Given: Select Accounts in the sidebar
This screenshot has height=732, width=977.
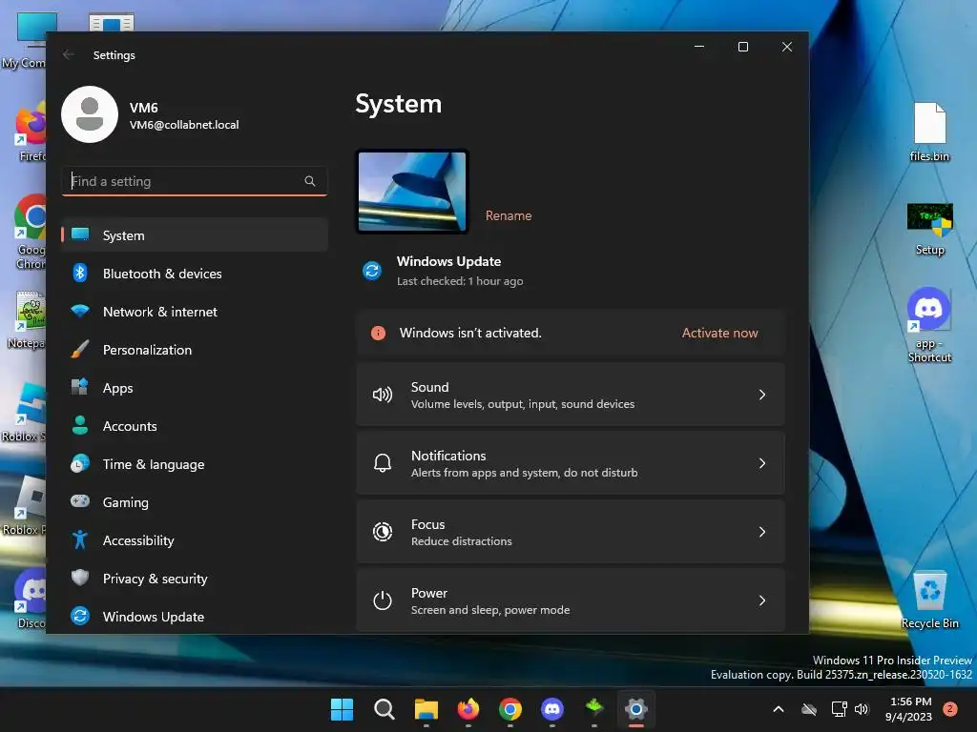Looking at the screenshot, I should coord(195,426).
